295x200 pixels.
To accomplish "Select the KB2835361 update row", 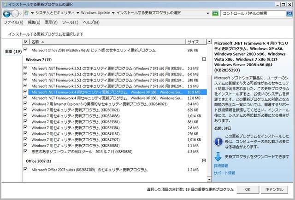I will pyautogui.click(x=115, y=122).
